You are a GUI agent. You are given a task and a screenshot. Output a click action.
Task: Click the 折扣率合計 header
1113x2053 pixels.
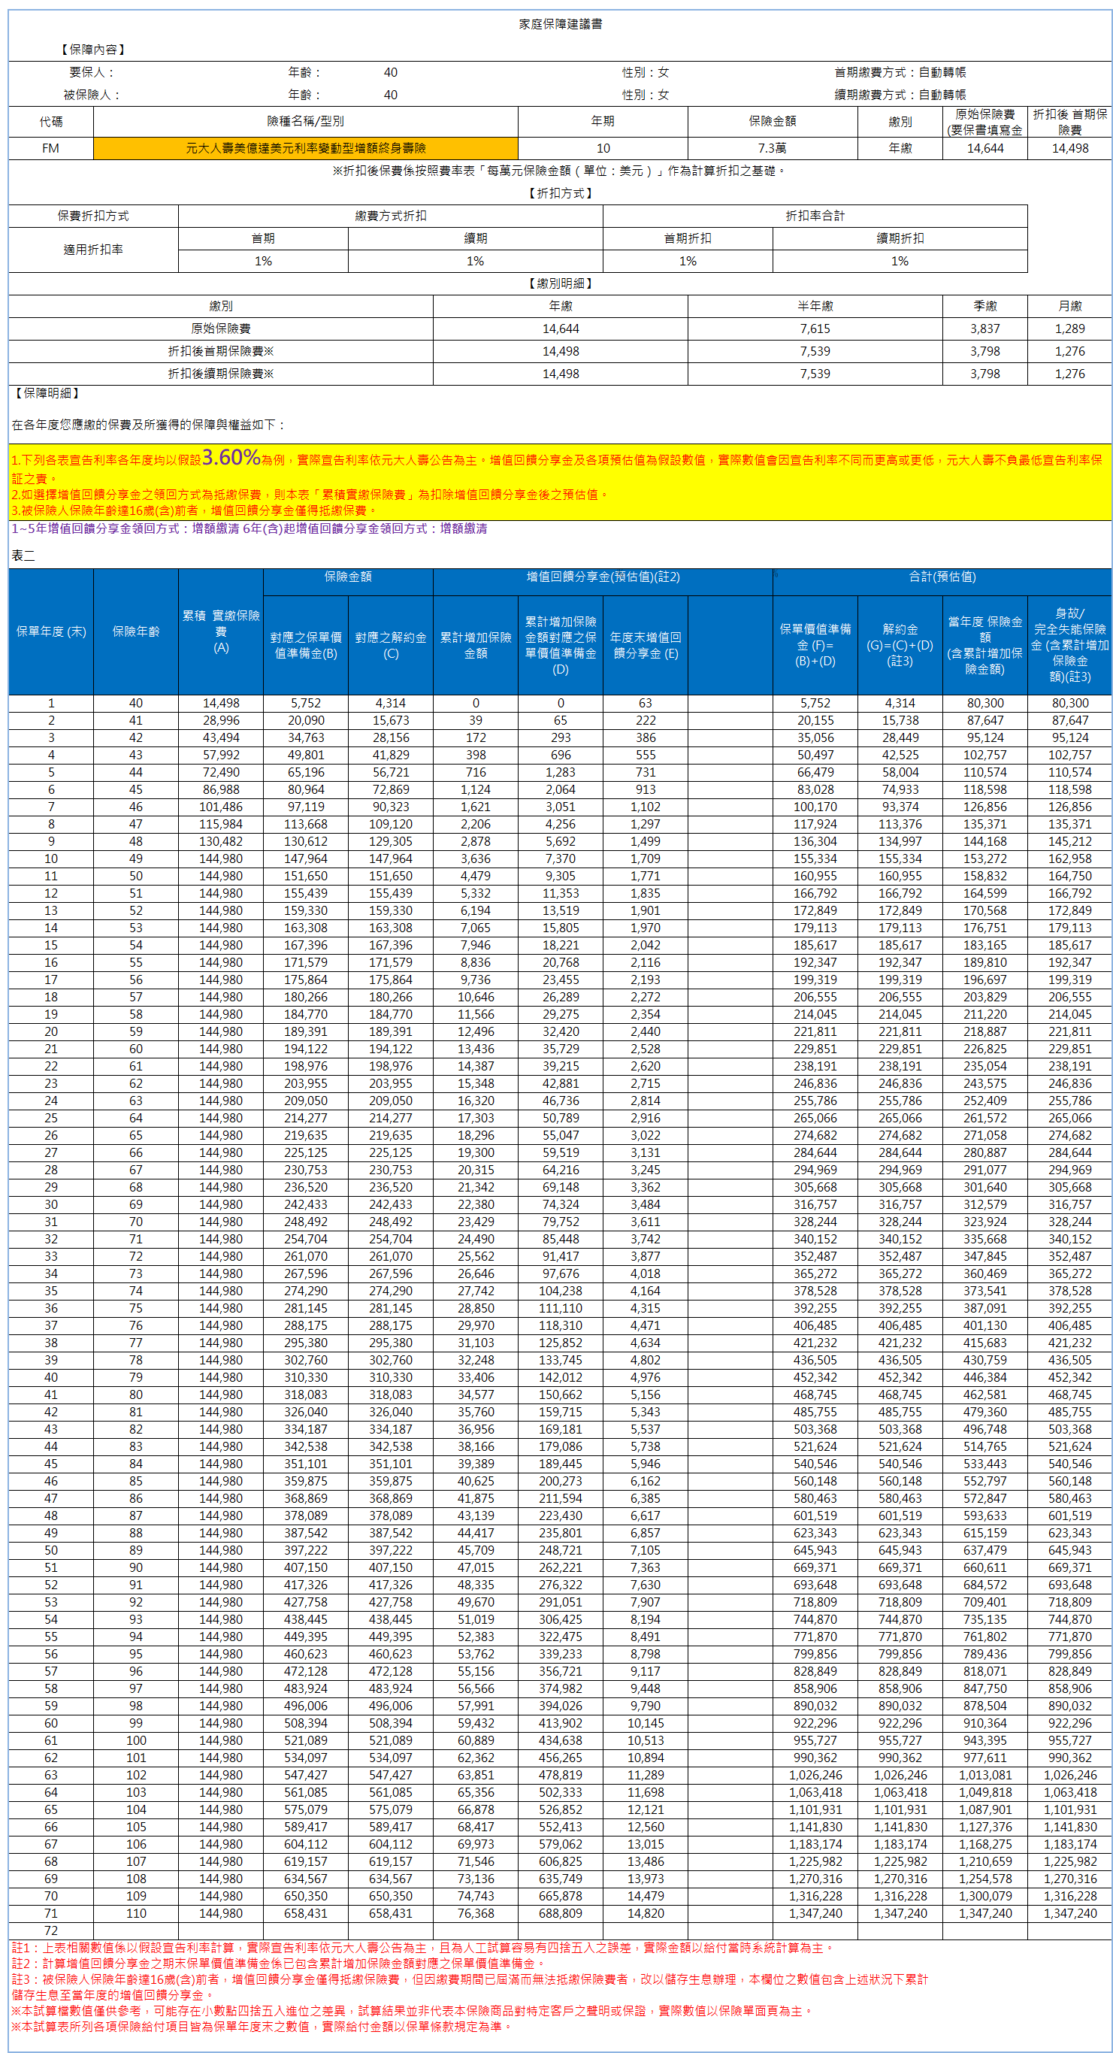(815, 216)
